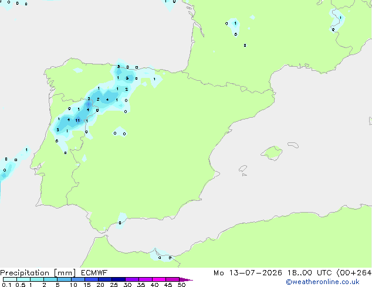The image size is (372, 287).
Task: Click the "30" legend label
Action: coord(127,285)
